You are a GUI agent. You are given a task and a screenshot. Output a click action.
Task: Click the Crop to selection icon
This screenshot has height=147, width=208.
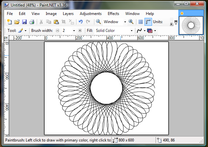(x=63, y=22)
